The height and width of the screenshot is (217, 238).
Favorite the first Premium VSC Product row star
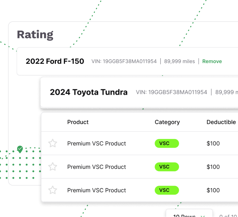pyautogui.click(x=53, y=143)
